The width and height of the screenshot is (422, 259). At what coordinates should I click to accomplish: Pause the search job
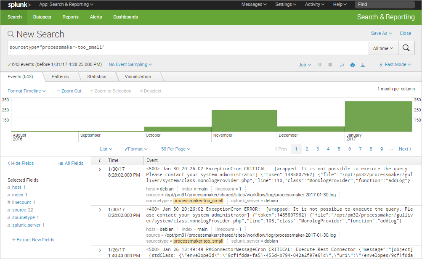tap(320, 65)
